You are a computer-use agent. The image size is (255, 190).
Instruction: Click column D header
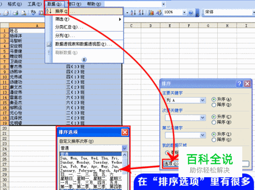(150, 26)
